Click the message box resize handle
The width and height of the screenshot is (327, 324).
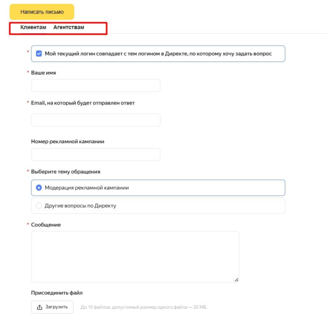(236, 279)
